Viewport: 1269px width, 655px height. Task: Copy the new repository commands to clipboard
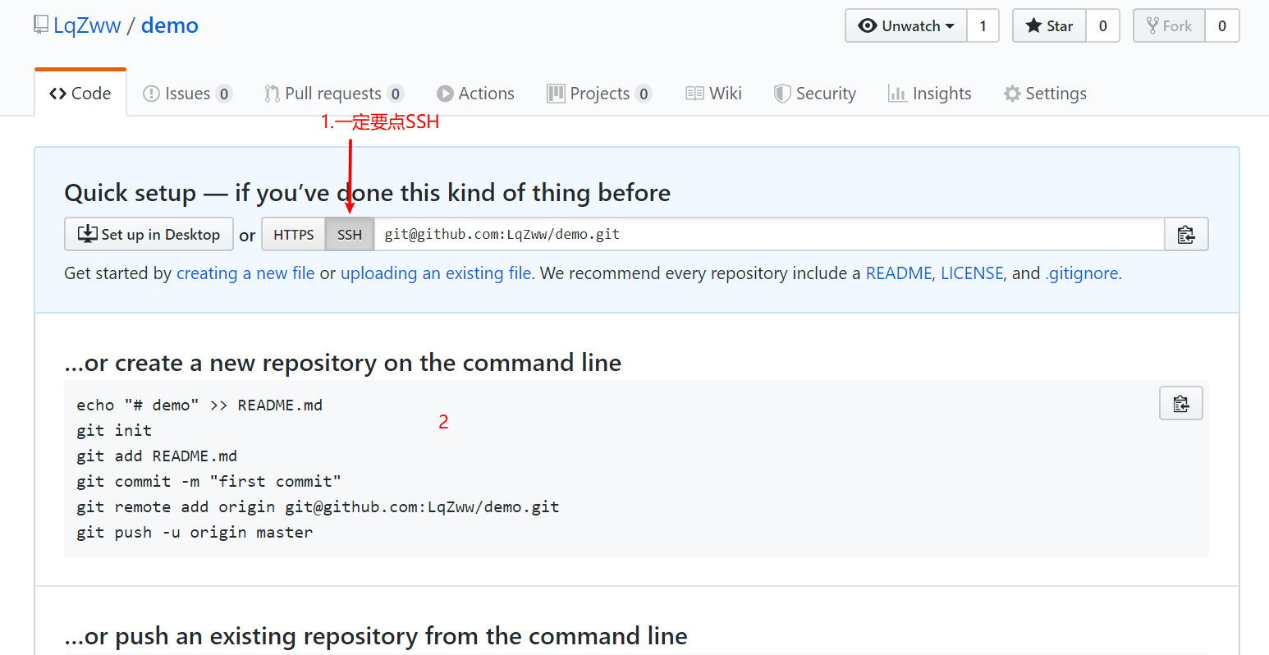click(1180, 404)
